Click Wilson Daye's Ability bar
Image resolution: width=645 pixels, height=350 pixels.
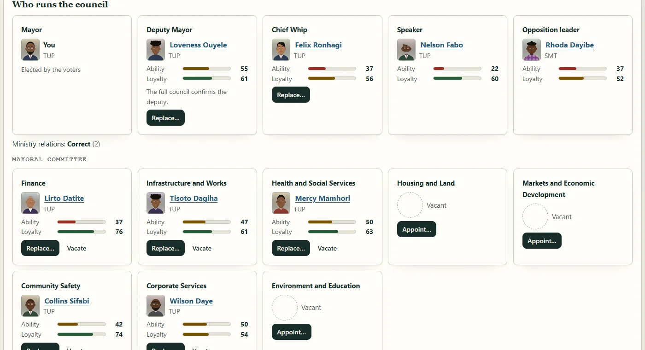tap(206, 324)
